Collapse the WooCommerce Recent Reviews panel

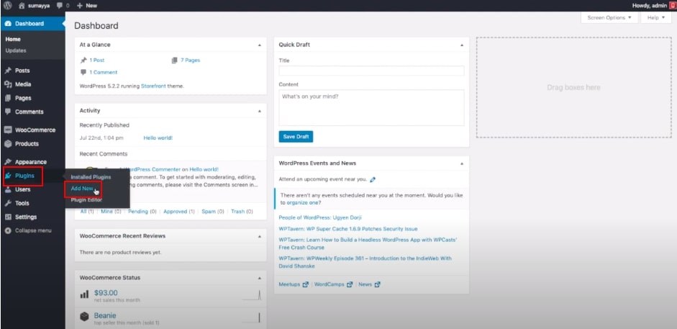260,237
